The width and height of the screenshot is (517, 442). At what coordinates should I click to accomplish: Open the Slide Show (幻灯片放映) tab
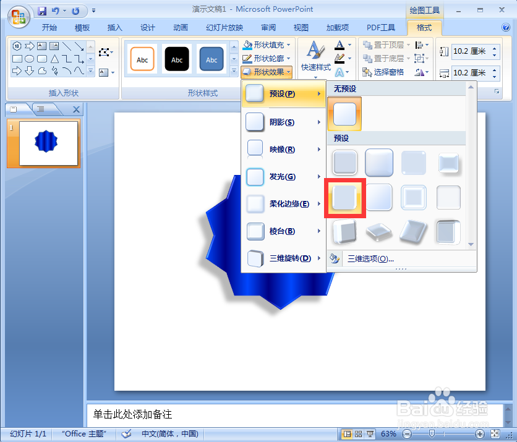click(x=224, y=27)
